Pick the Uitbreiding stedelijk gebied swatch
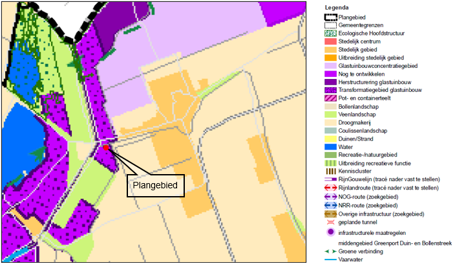The height and width of the screenshot is (266, 455). point(330,58)
